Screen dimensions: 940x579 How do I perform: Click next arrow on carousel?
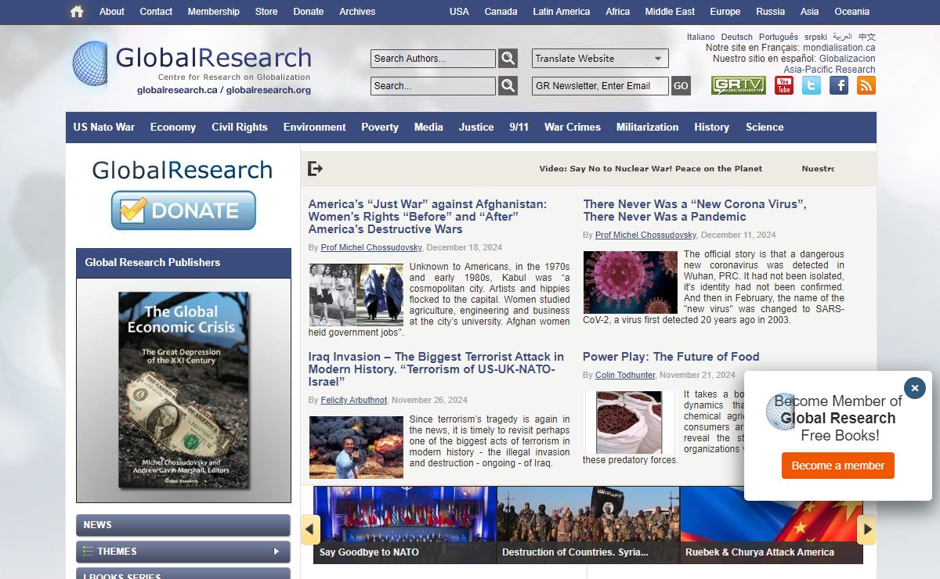(866, 530)
